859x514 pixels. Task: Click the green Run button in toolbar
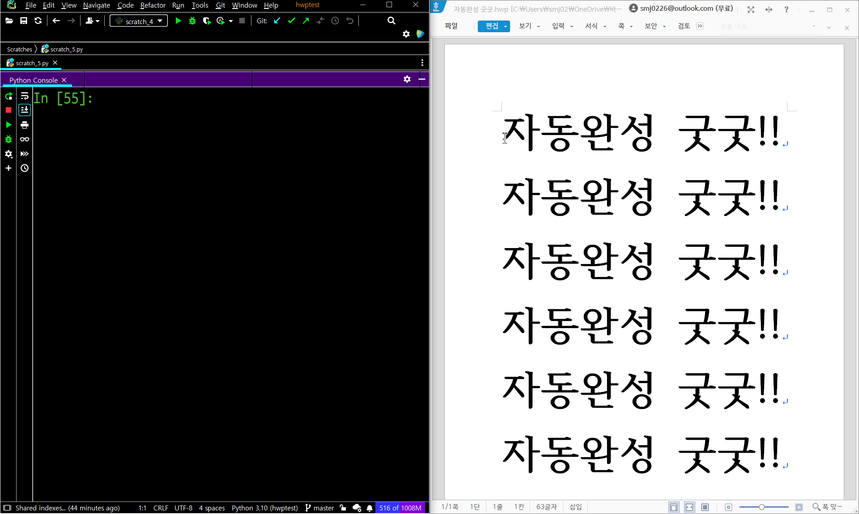tap(178, 21)
